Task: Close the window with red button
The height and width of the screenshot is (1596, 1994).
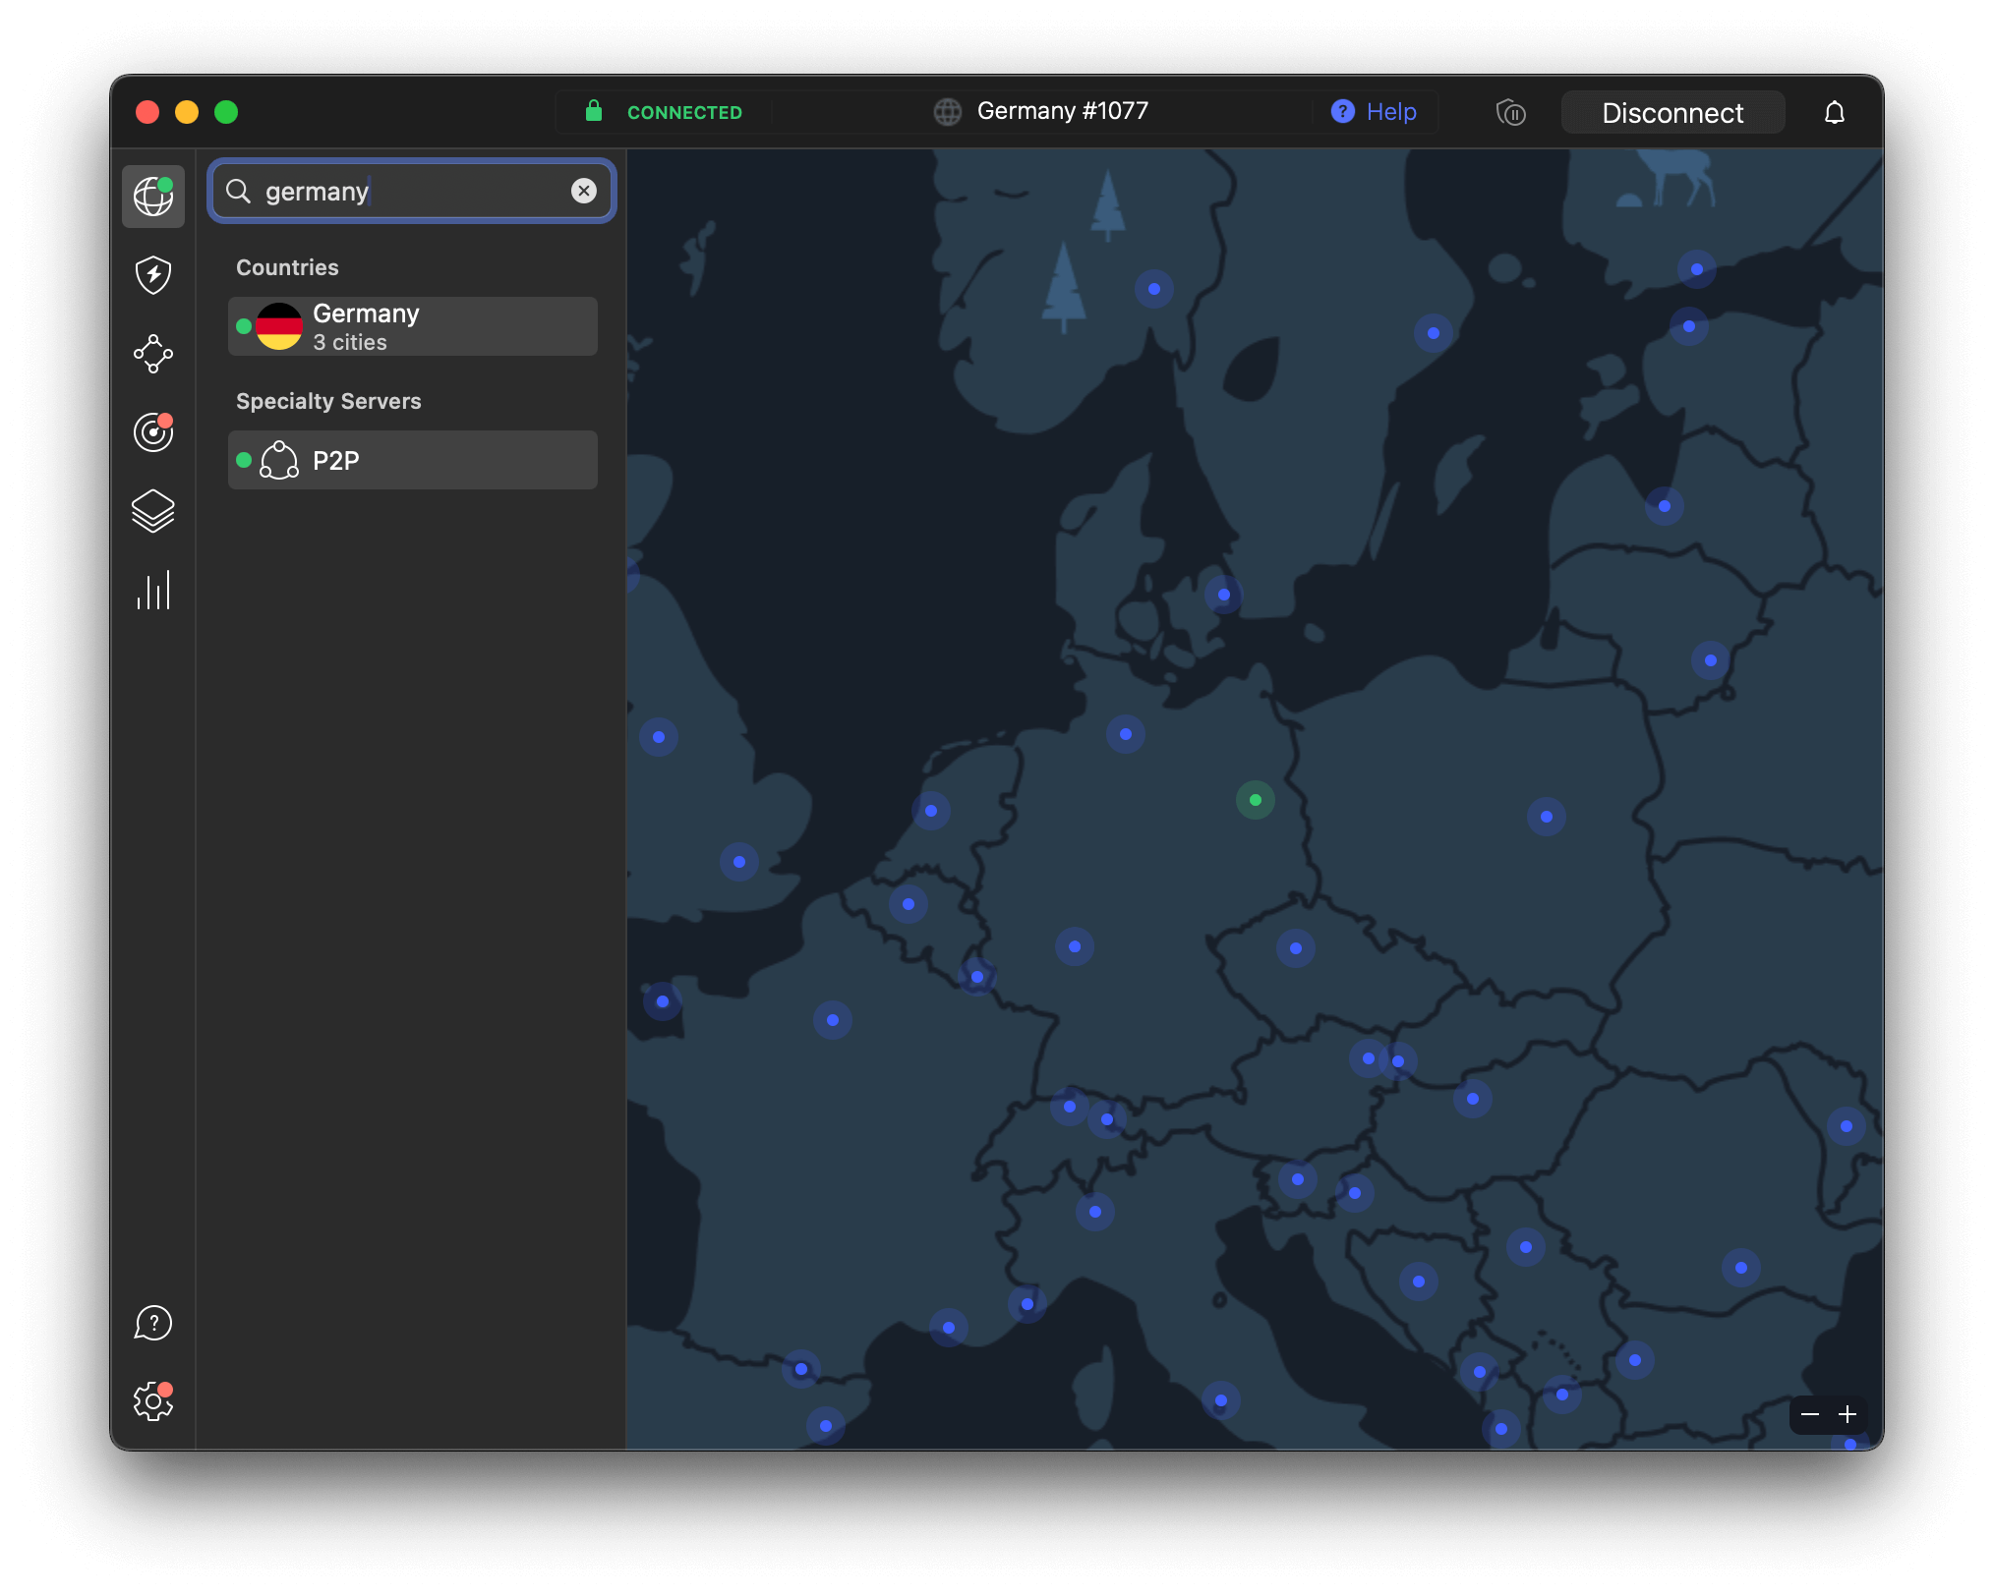Action: tap(147, 112)
